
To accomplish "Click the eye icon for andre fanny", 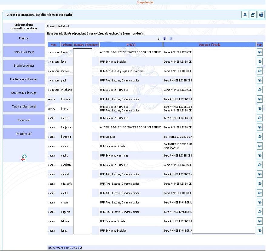I will click(x=260, y=230).
